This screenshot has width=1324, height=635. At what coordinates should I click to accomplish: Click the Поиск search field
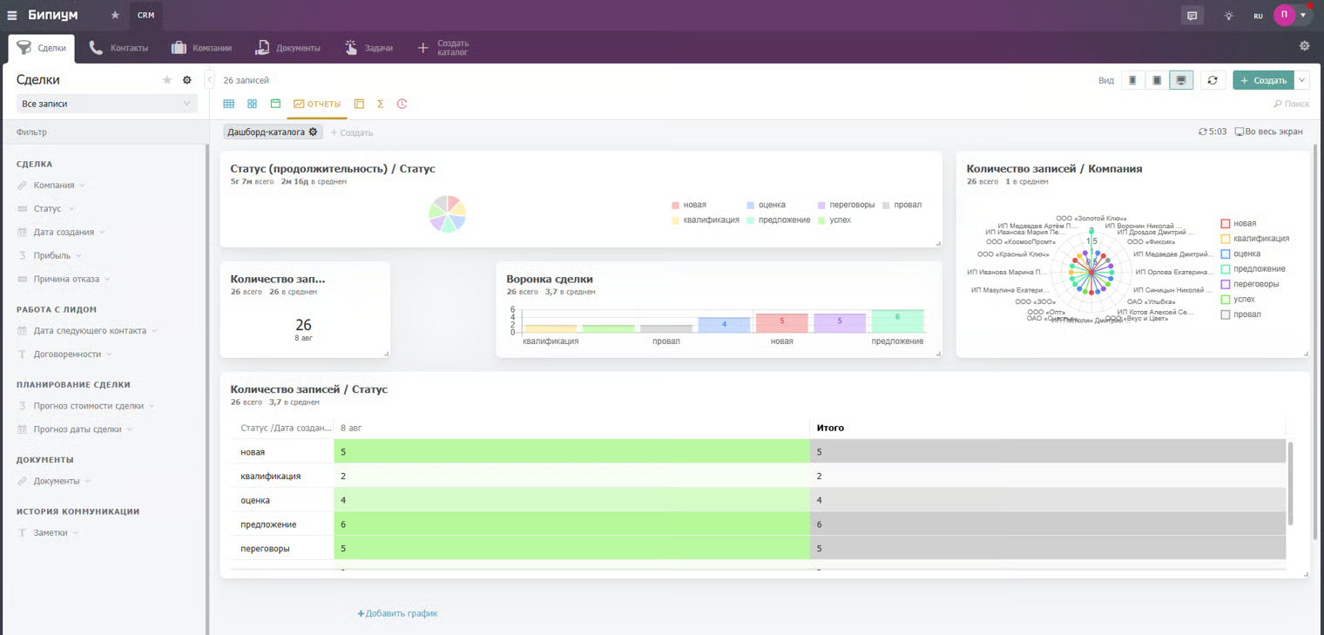tap(1292, 104)
